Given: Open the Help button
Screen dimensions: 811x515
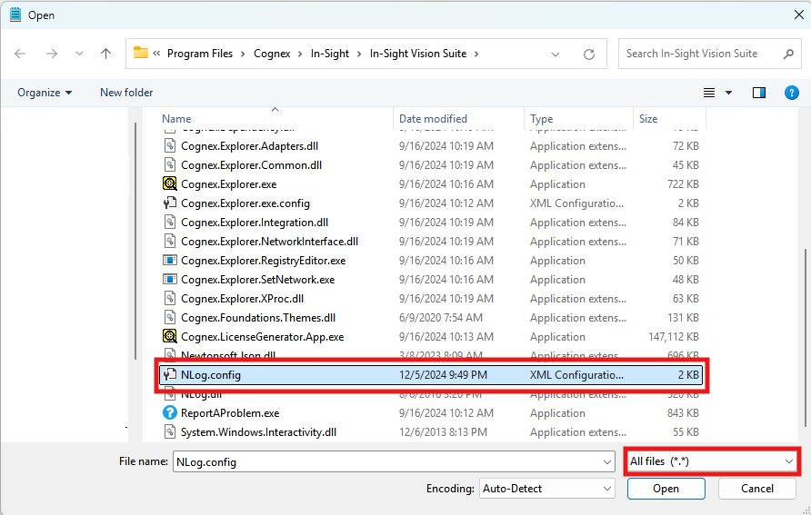Looking at the screenshot, I should pyautogui.click(x=791, y=93).
